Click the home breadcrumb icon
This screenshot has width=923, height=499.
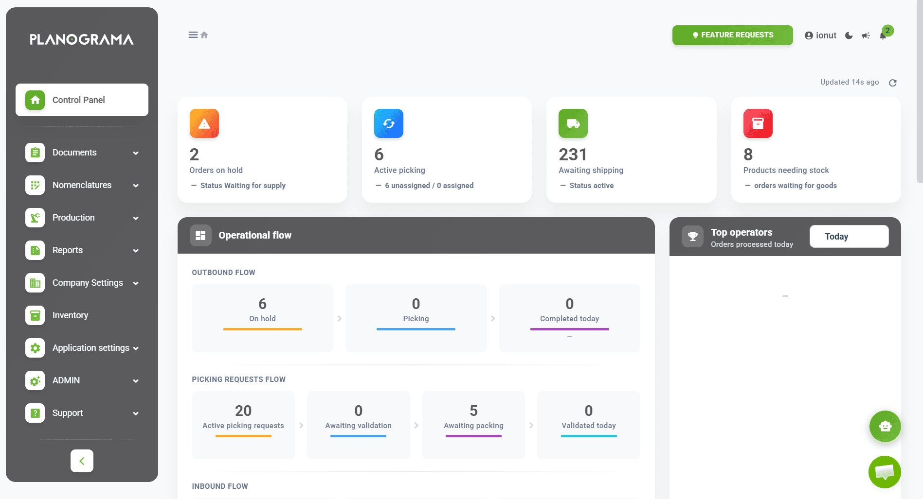coord(204,35)
